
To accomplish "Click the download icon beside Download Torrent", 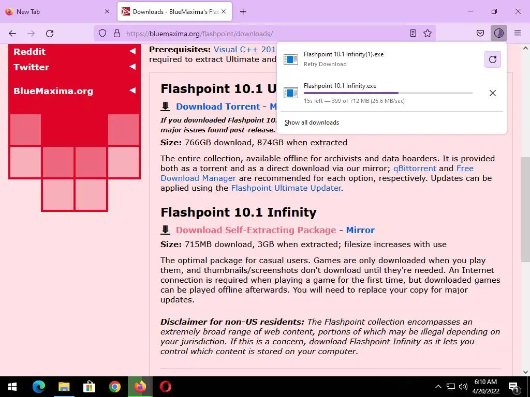I will [x=165, y=106].
